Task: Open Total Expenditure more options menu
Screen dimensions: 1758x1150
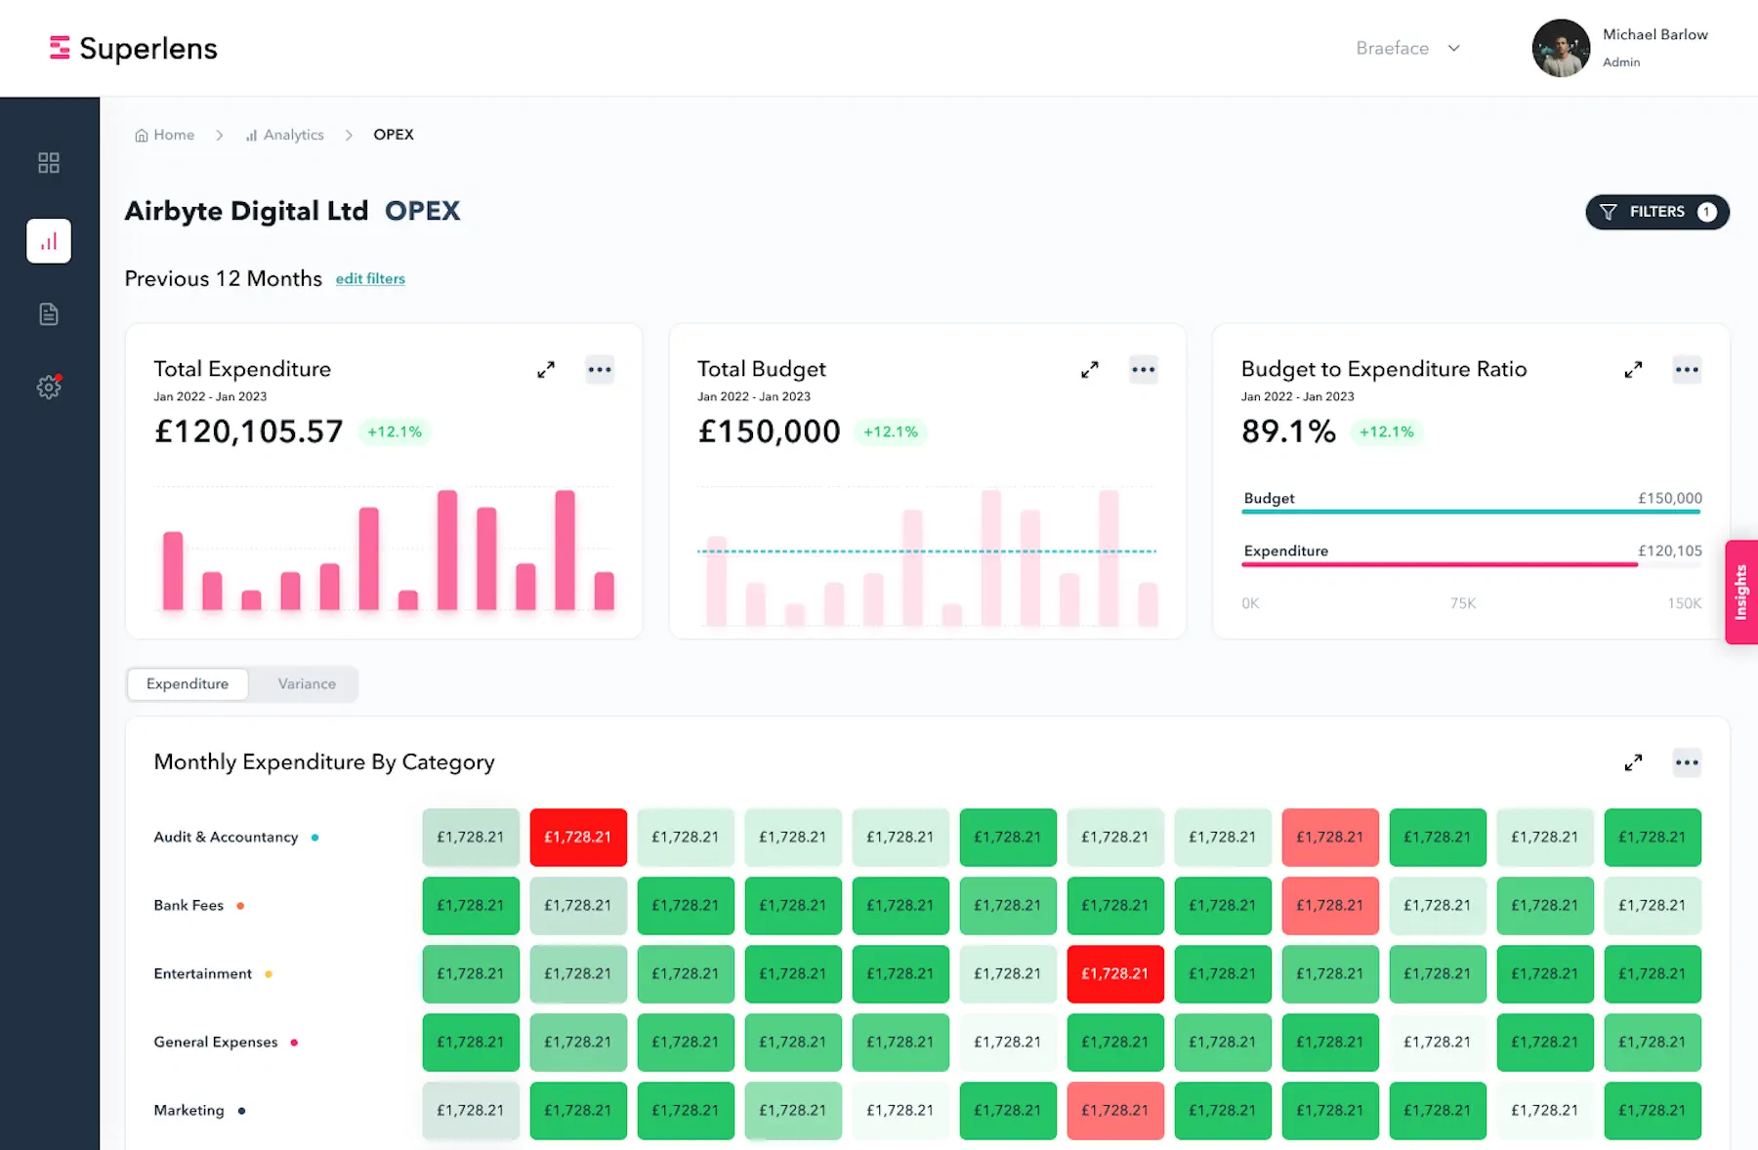Action: 600,370
